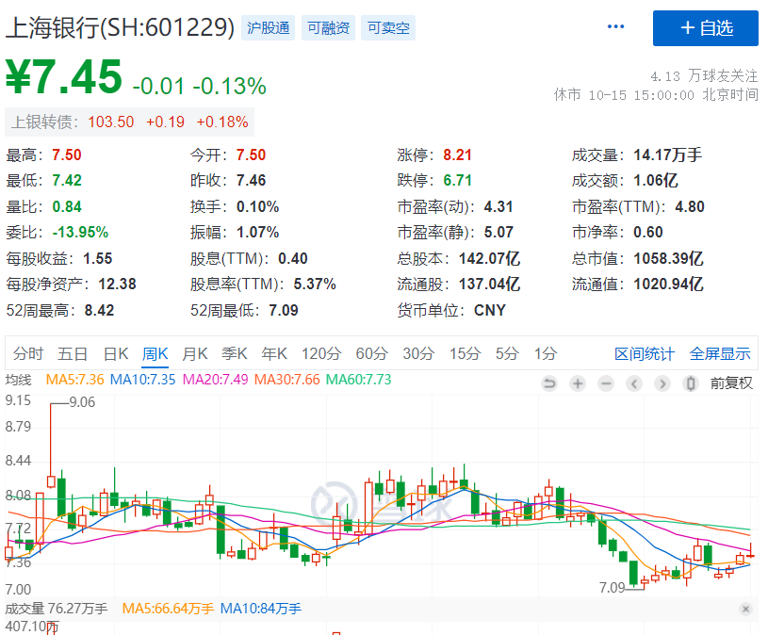The image size is (768, 635).
Task: Click the chart reset undo arrow icon
Action: click(549, 383)
